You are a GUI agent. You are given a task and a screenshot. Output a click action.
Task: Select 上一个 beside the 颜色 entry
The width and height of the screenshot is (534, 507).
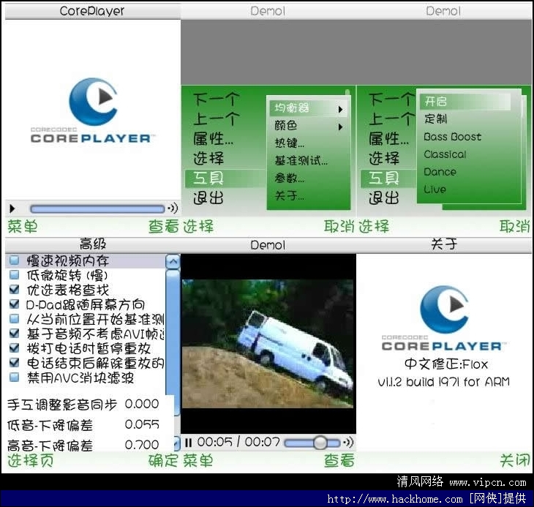click(217, 119)
